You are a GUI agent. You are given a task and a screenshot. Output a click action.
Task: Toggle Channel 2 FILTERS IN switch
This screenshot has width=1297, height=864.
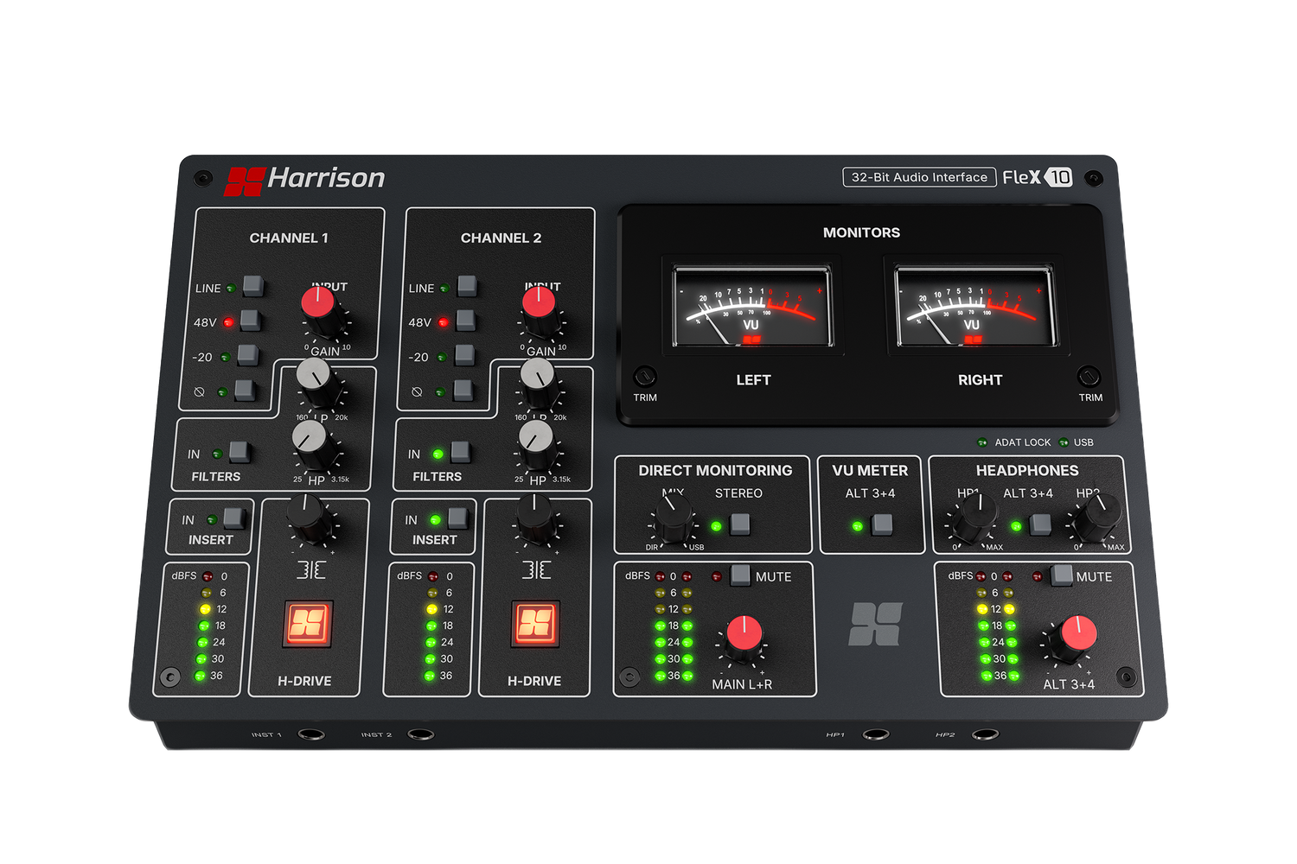(x=461, y=452)
